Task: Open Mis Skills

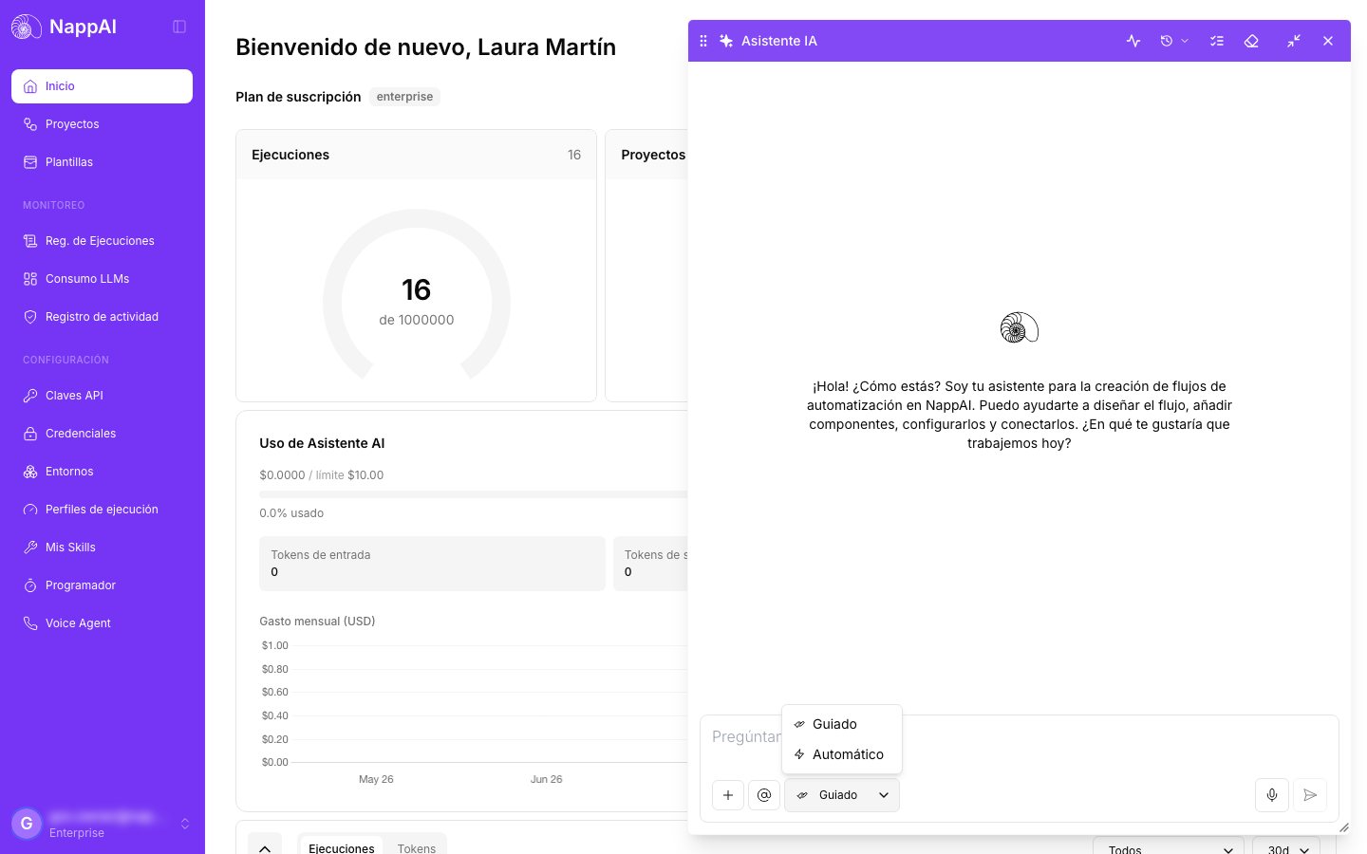Action: (102, 548)
